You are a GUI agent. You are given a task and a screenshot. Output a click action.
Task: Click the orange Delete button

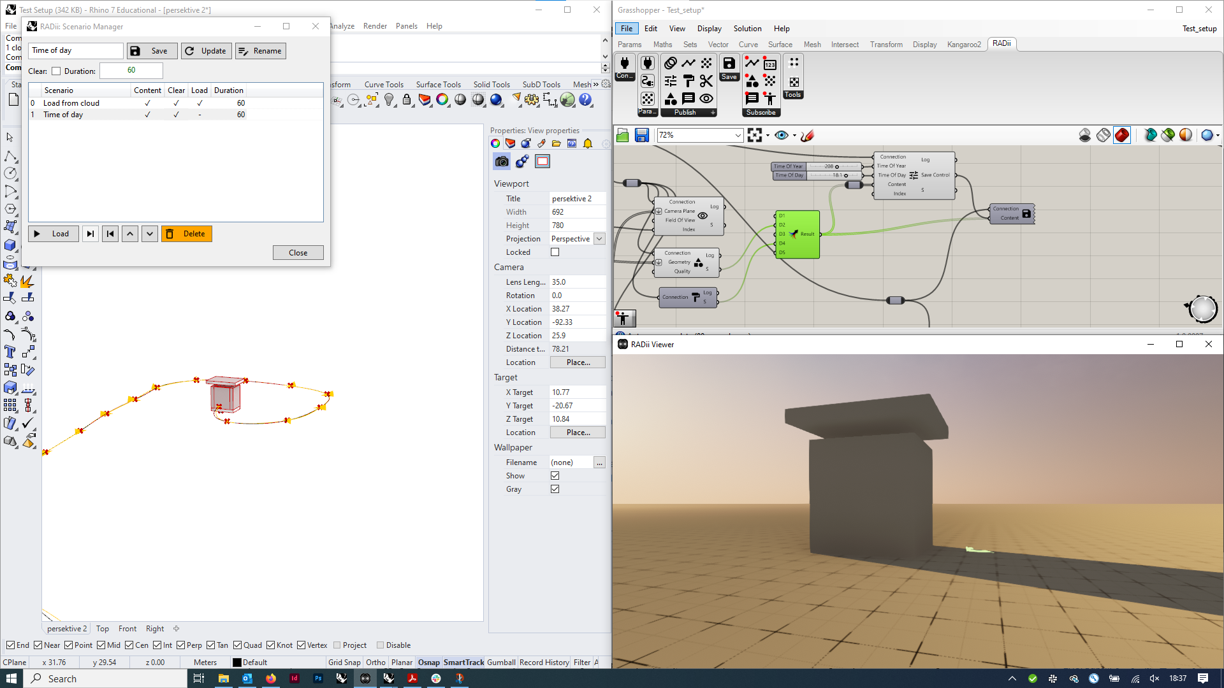coord(187,234)
